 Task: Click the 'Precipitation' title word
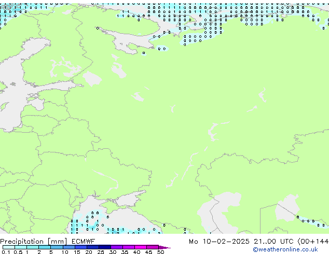click(22, 242)
